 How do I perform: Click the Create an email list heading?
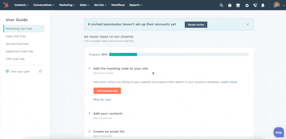click(x=109, y=132)
